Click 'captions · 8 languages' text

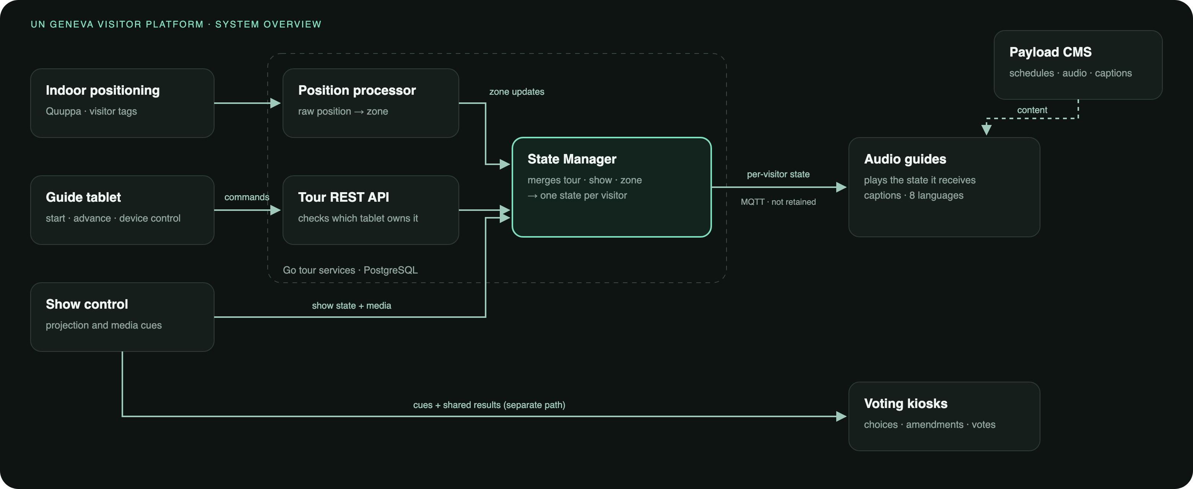click(914, 196)
